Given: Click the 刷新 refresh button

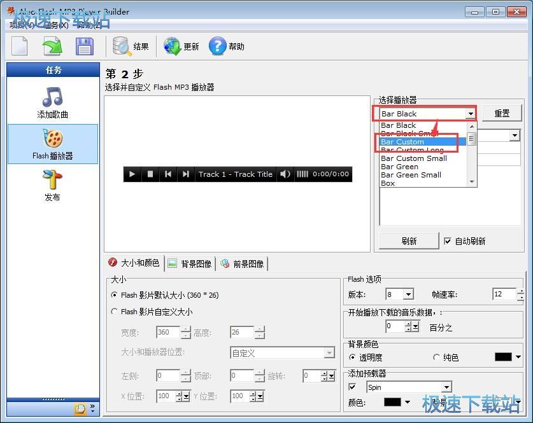Looking at the screenshot, I should [x=409, y=241].
